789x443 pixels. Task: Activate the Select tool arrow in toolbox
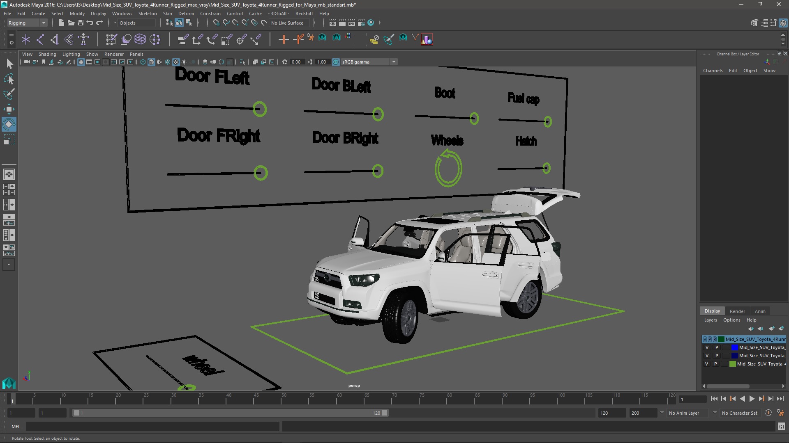pyautogui.click(x=9, y=64)
